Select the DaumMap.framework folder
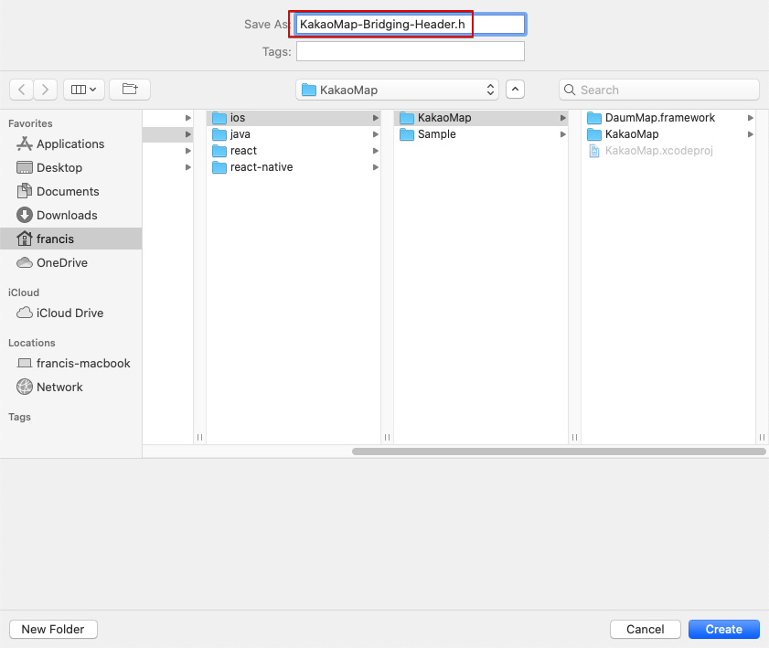The height and width of the screenshot is (648, 769). pyautogui.click(x=668, y=118)
